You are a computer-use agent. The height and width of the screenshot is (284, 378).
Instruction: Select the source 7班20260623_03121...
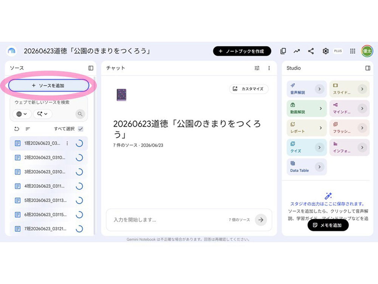pos(49,229)
